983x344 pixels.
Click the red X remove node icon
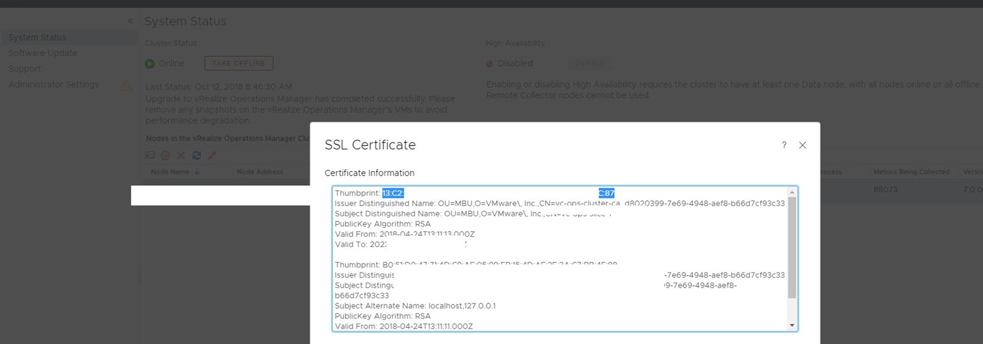181,155
